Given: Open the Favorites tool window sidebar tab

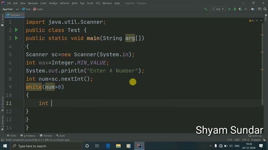Looking at the screenshot, I should click(3, 123).
